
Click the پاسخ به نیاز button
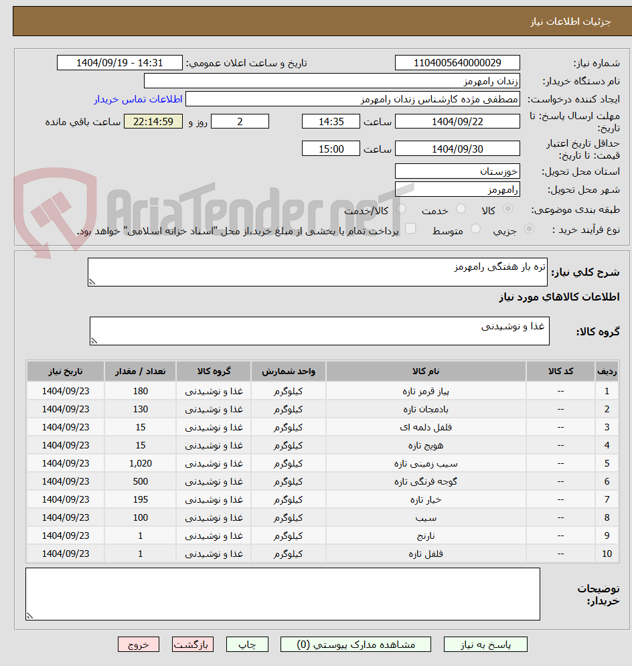point(485,644)
